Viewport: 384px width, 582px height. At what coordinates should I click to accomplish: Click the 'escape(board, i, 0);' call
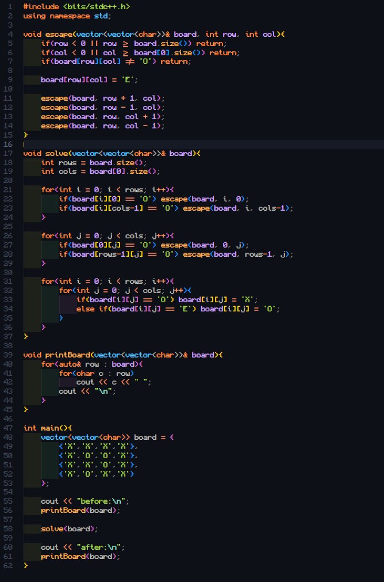(x=205, y=199)
